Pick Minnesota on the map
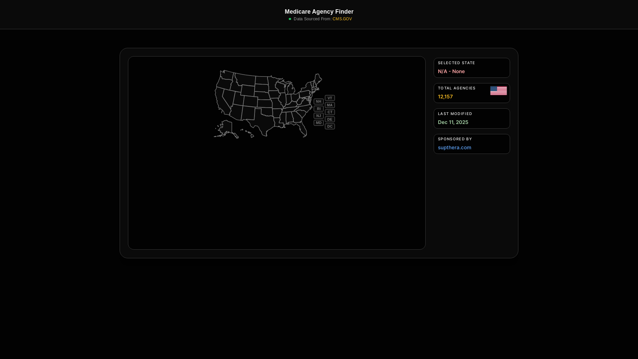 272,83
